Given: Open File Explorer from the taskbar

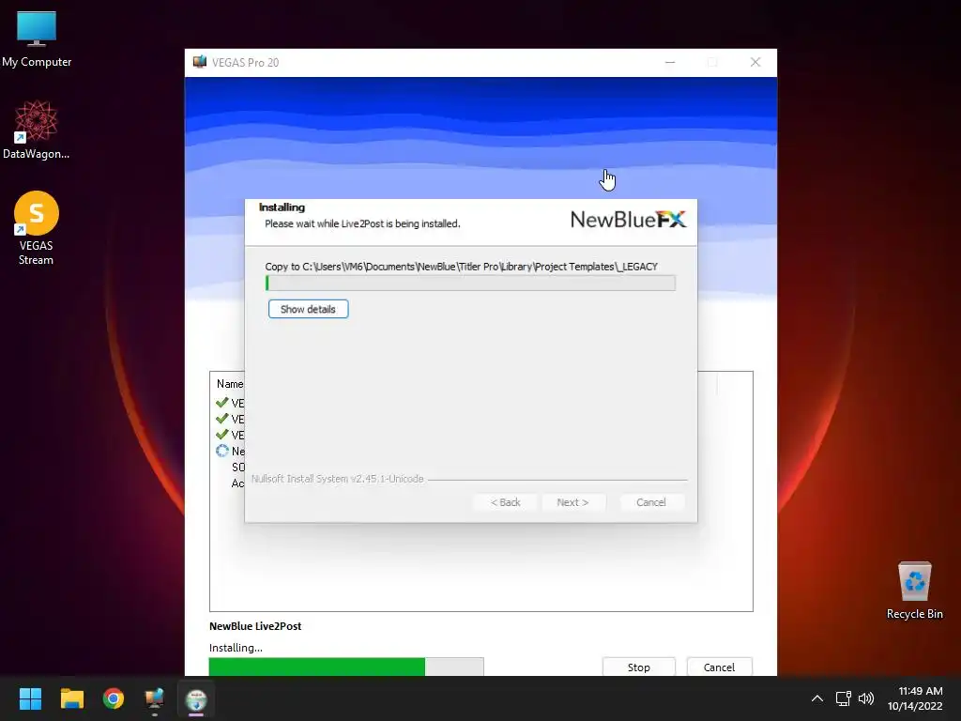Looking at the screenshot, I should pos(71,698).
